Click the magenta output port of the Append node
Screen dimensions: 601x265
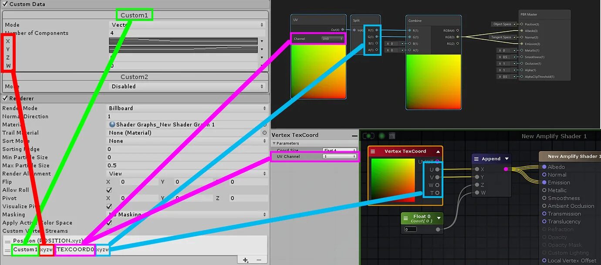[506, 169]
